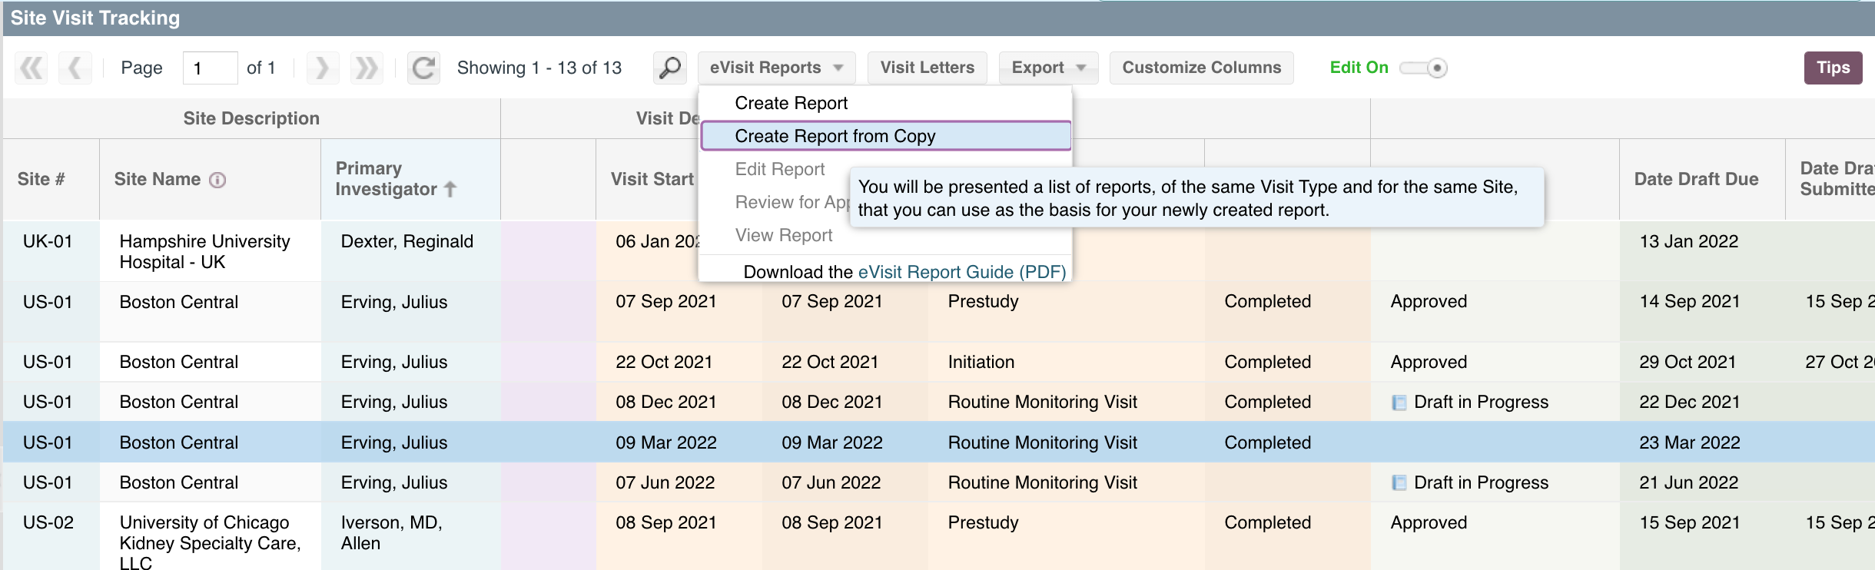Open draft icon for 07 Jun 2022 visit
Image resolution: width=1875 pixels, height=570 pixels.
1399,483
